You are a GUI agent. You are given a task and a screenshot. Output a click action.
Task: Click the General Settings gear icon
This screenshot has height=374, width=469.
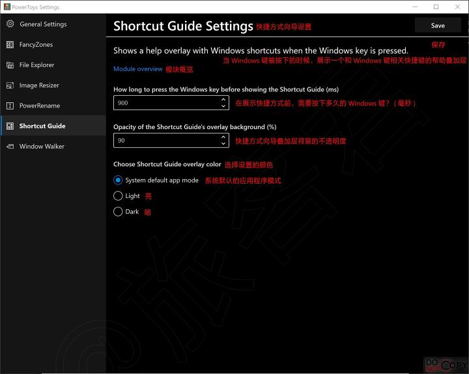pos(10,24)
